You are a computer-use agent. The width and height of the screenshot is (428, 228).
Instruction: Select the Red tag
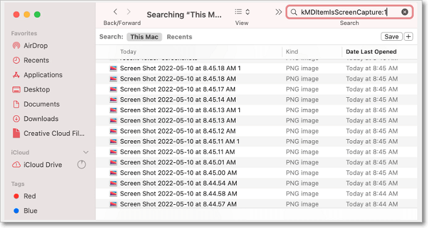24,196
